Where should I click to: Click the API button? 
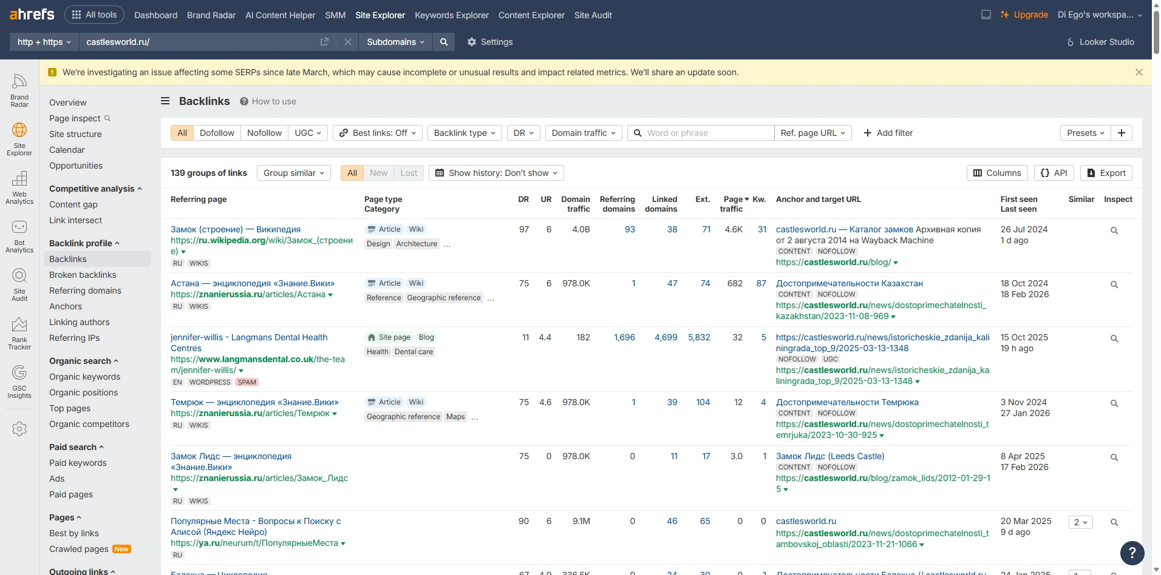1054,173
